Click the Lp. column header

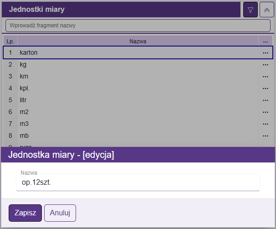pos(10,42)
